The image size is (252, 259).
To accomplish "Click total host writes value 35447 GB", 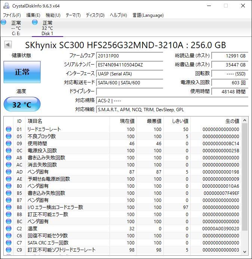I will tap(230, 65).
